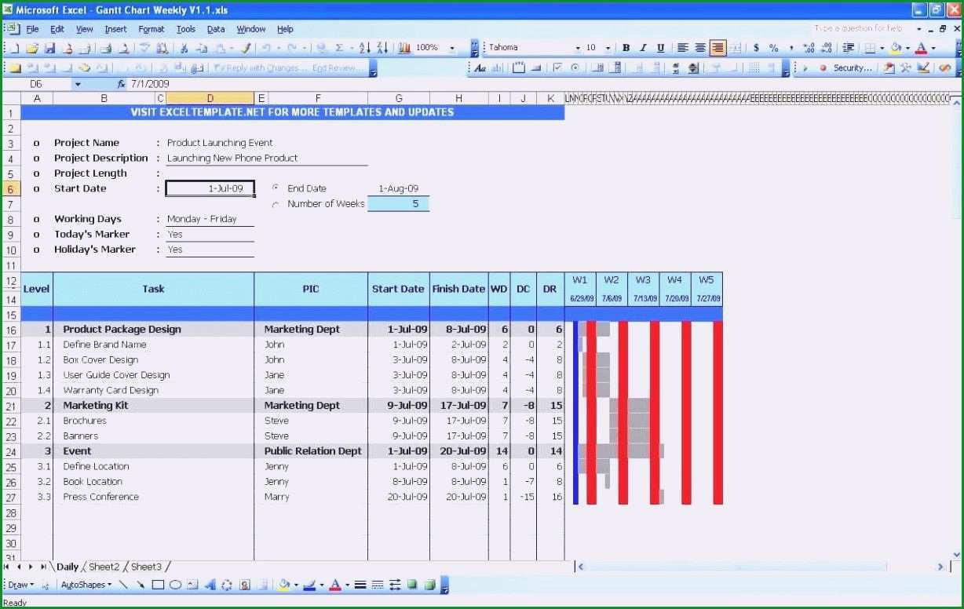The image size is (964, 609).
Task: Insert function using the fx button
Action: 121,83
